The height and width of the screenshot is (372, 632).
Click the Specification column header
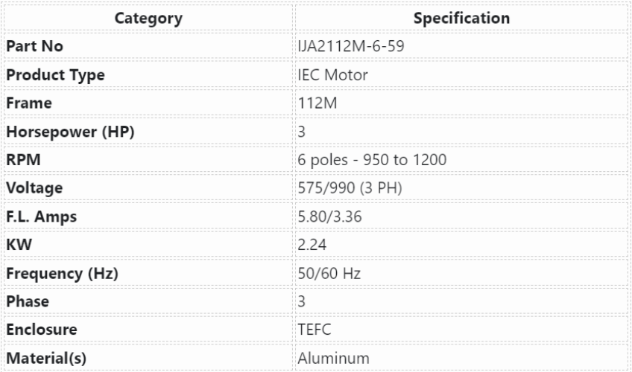[x=461, y=19]
